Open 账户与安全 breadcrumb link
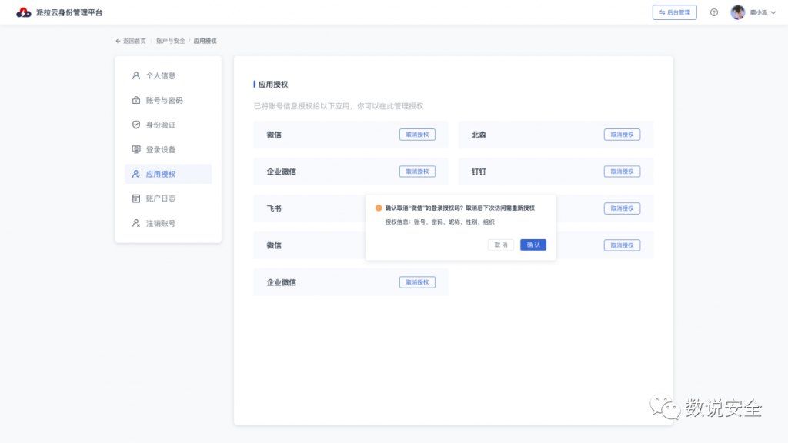The height and width of the screenshot is (443, 788). [x=170, y=42]
